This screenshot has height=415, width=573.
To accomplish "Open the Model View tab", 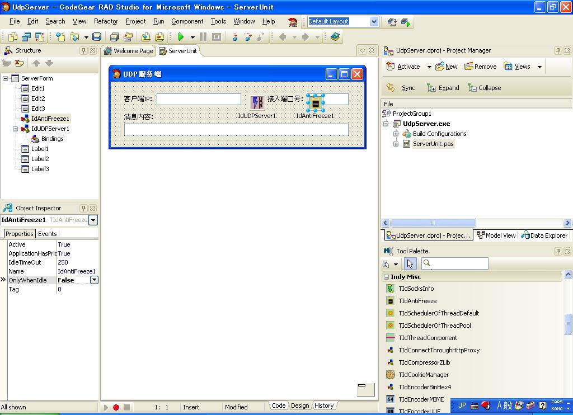I will click(496, 235).
